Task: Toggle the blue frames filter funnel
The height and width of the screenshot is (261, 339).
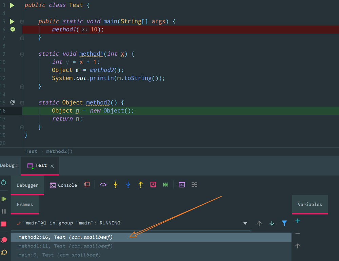Action: [284, 223]
